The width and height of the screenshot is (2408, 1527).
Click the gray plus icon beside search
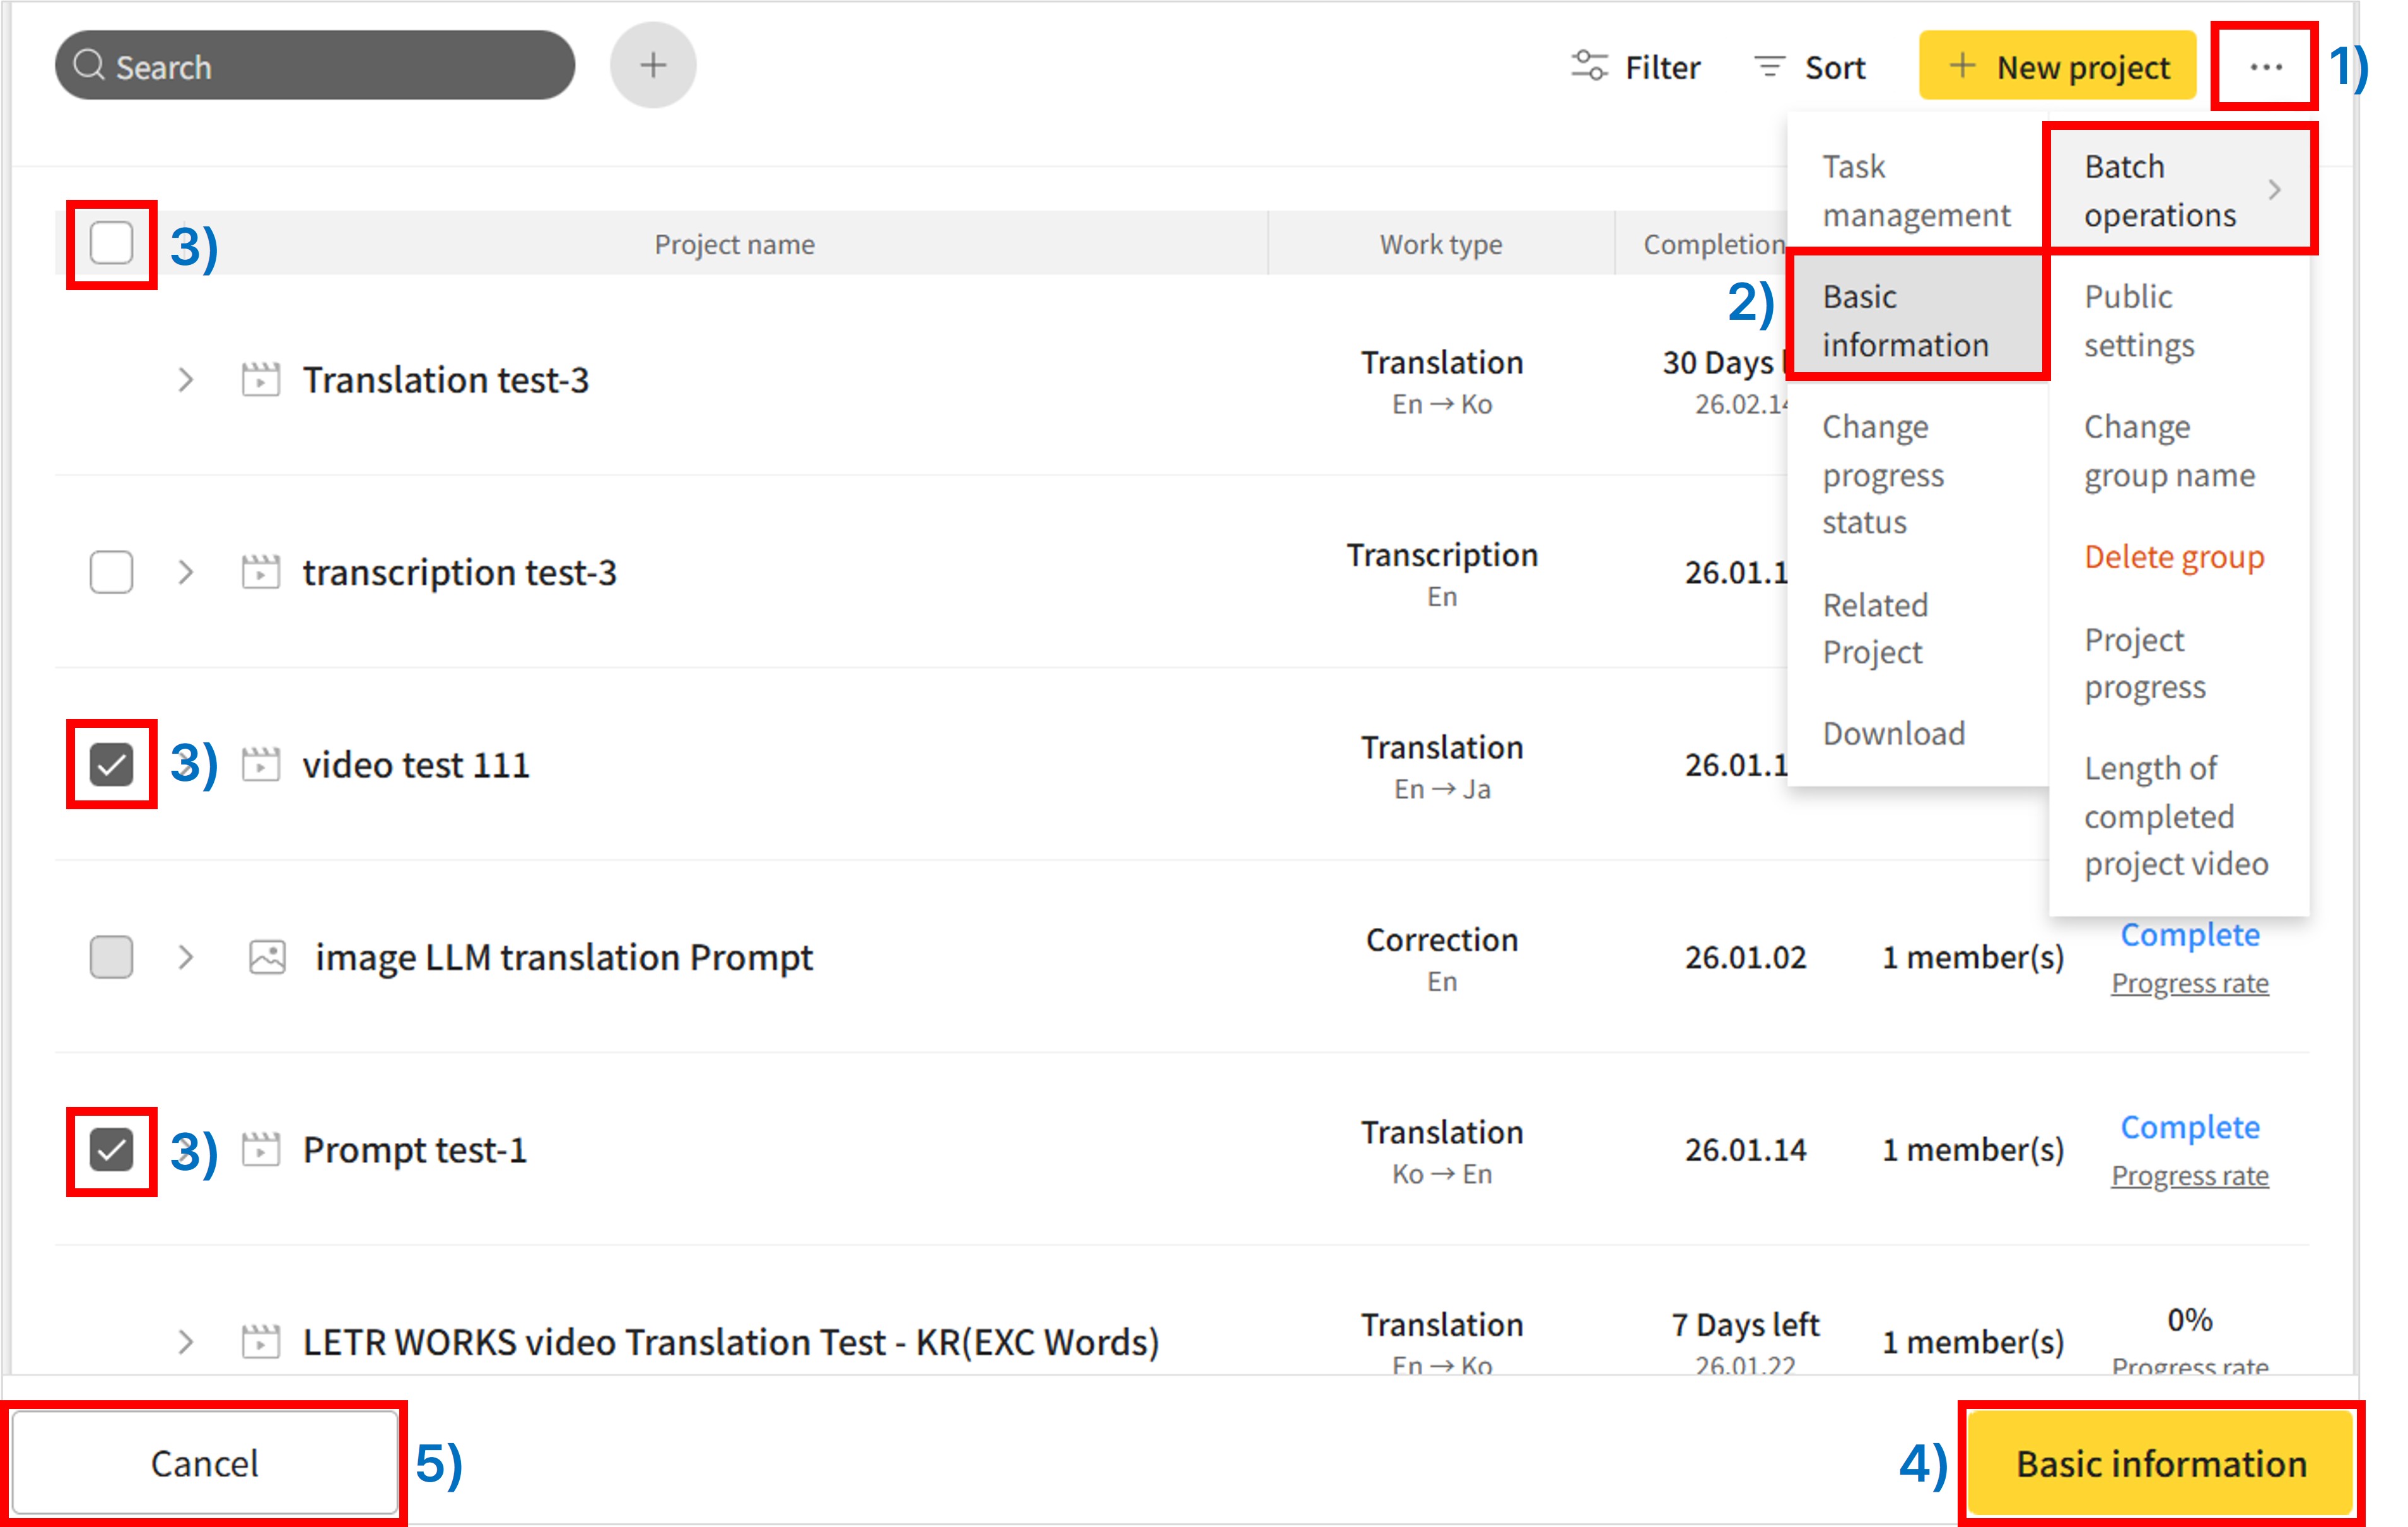click(x=653, y=66)
